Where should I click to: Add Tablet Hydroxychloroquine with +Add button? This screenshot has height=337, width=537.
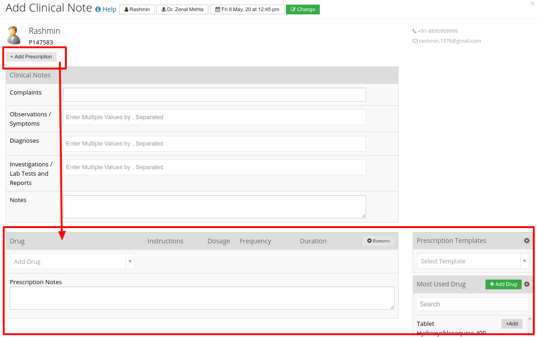[x=511, y=324]
